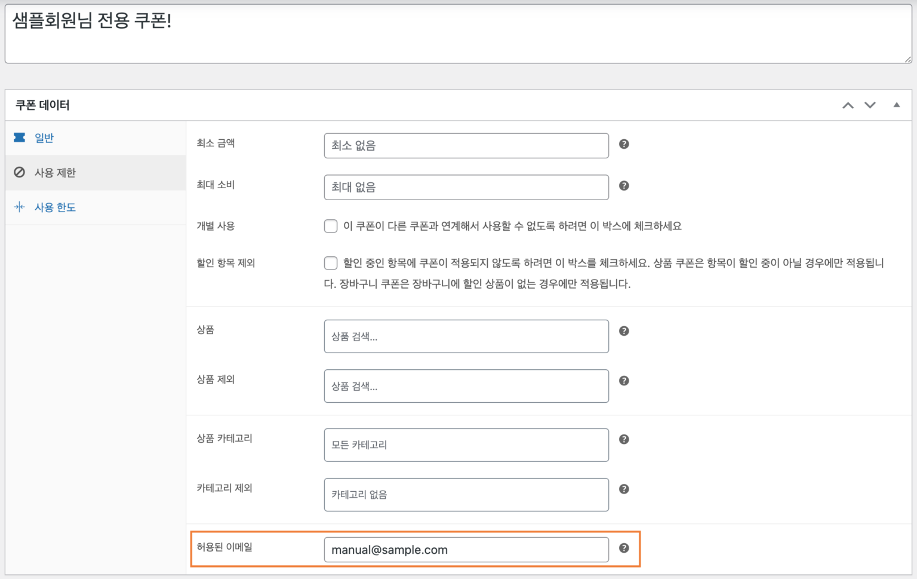This screenshot has height=579, width=917.
Task: Click help icon beside 카테고리 제외 field
Action: point(624,489)
